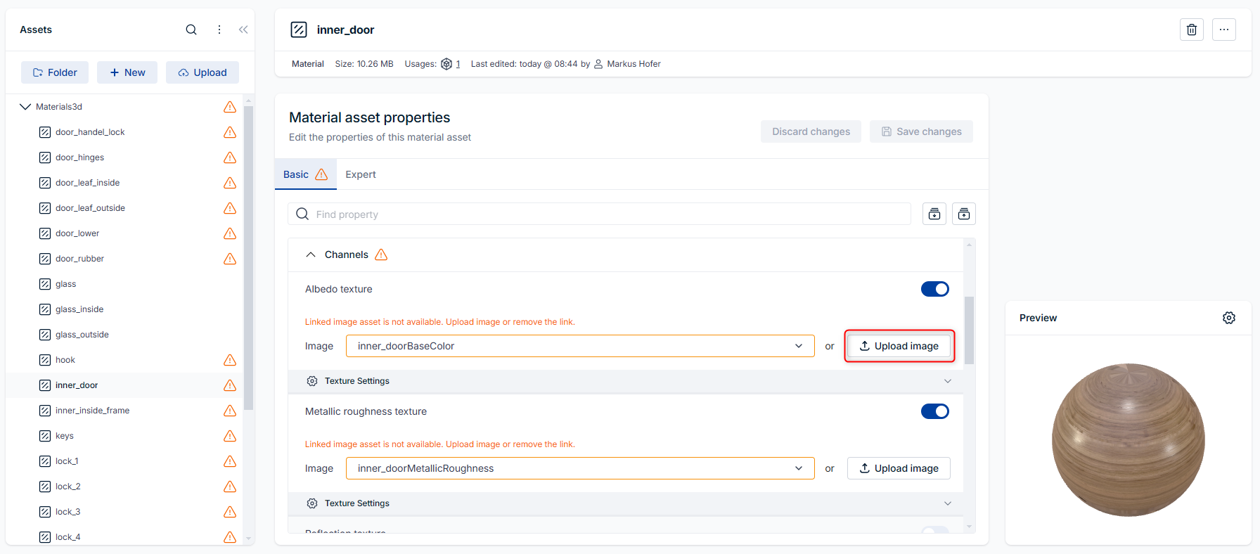
Task: Click the material preview sphere
Action: point(1128,439)
